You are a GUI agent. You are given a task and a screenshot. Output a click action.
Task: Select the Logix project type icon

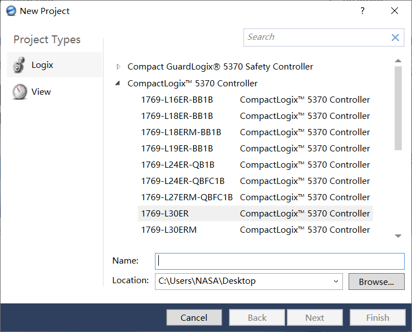click(19, 65)
